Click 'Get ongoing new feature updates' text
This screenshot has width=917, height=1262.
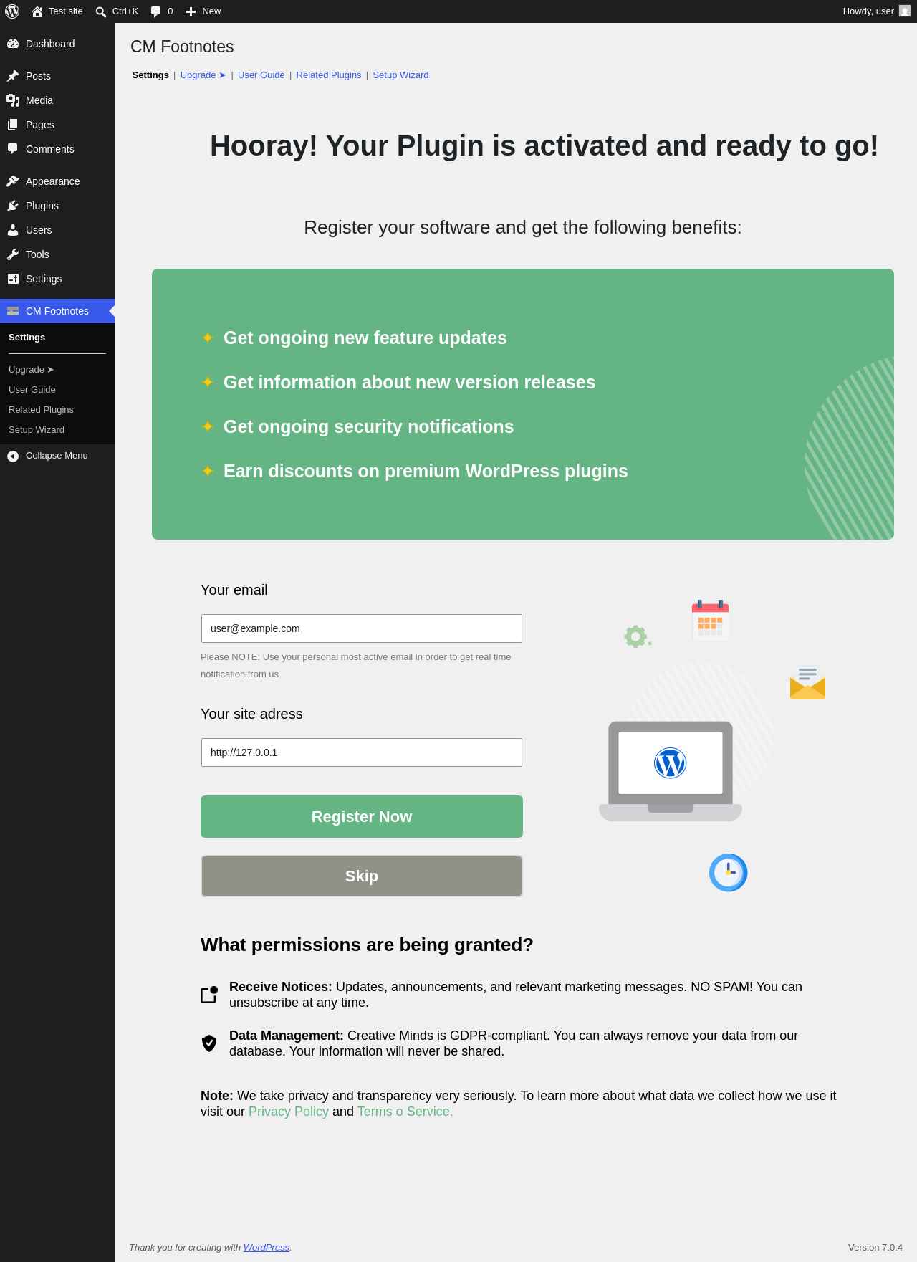[x=365, y=338]
